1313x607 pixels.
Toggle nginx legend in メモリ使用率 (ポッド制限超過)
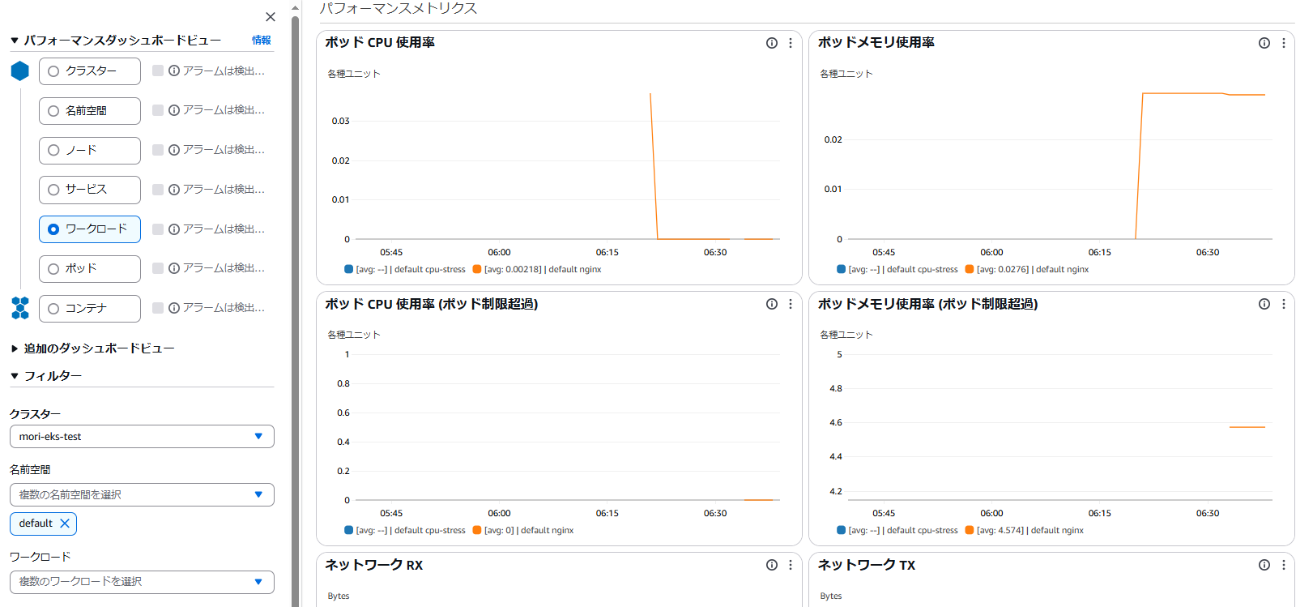tap(1025, 530)
